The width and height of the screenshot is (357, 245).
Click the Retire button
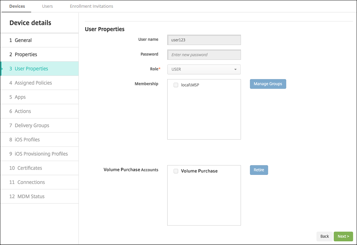pos(259,170)
